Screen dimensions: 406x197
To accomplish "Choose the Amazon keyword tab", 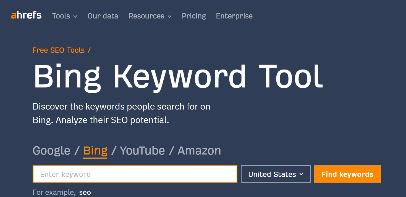I will tap(199, 151).
